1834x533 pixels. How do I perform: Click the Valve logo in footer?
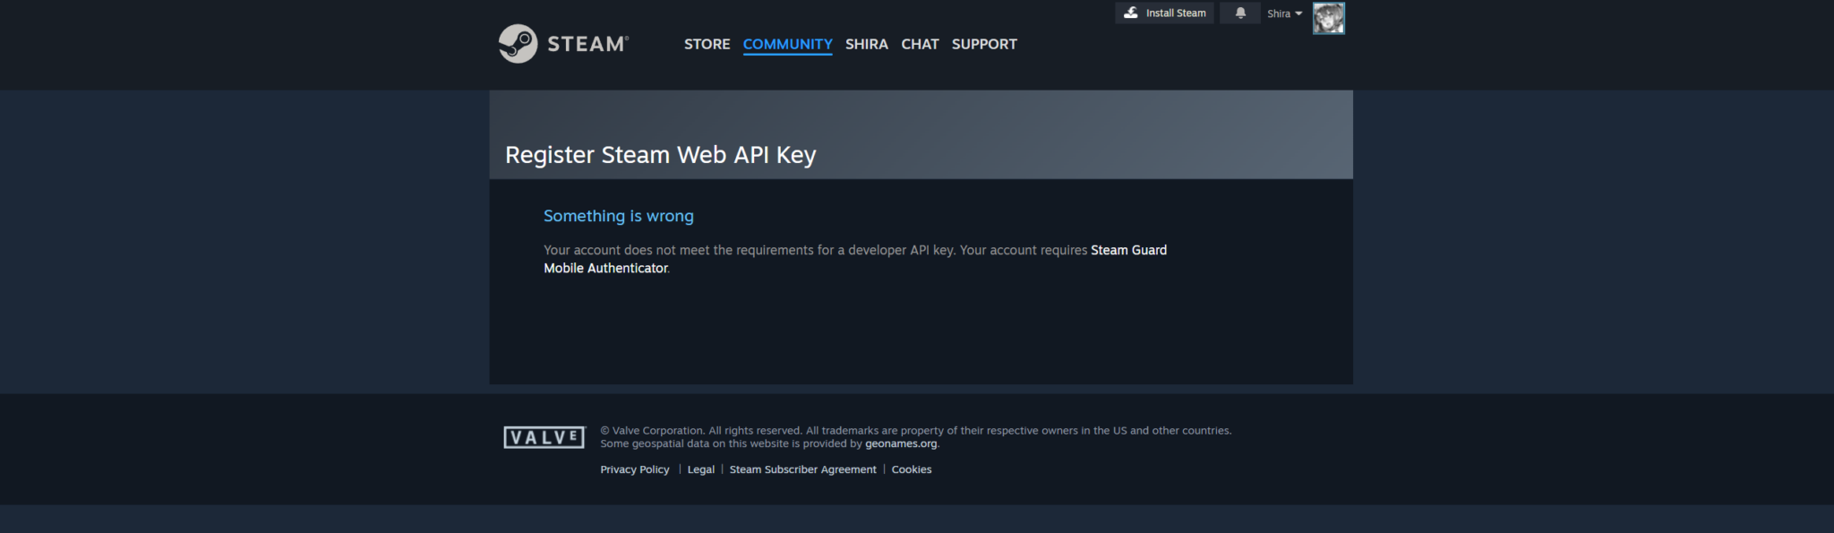point(544,437)
